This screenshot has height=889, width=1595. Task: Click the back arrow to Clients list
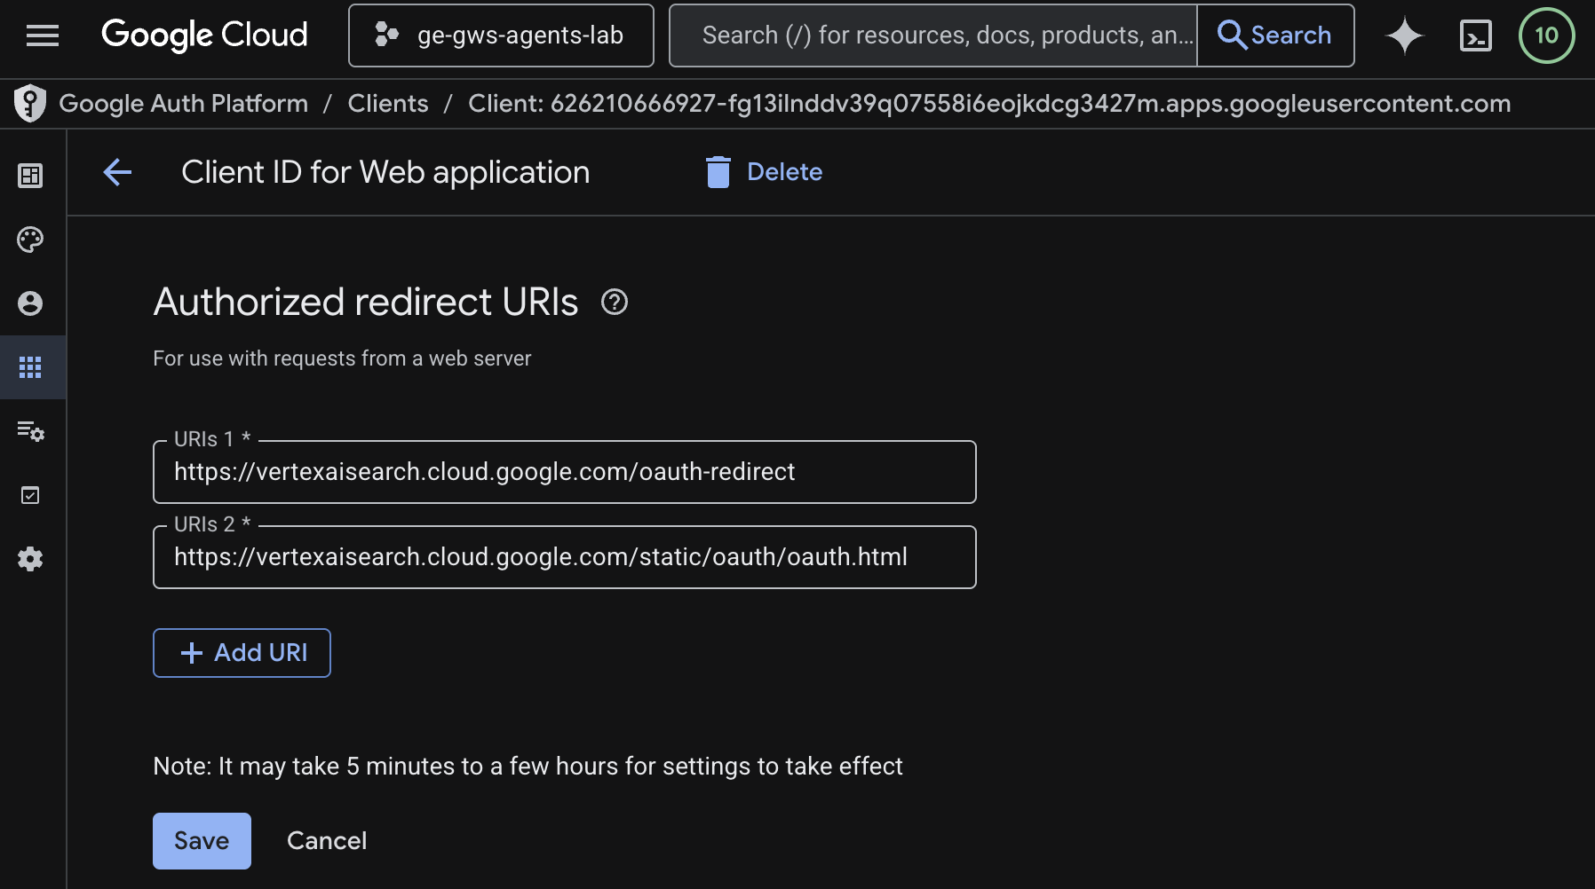click(x=117, y=172)
